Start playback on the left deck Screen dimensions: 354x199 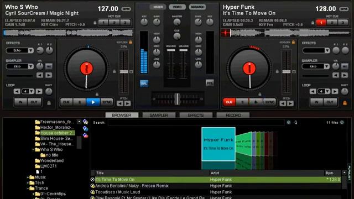click(x=93, y=102)
